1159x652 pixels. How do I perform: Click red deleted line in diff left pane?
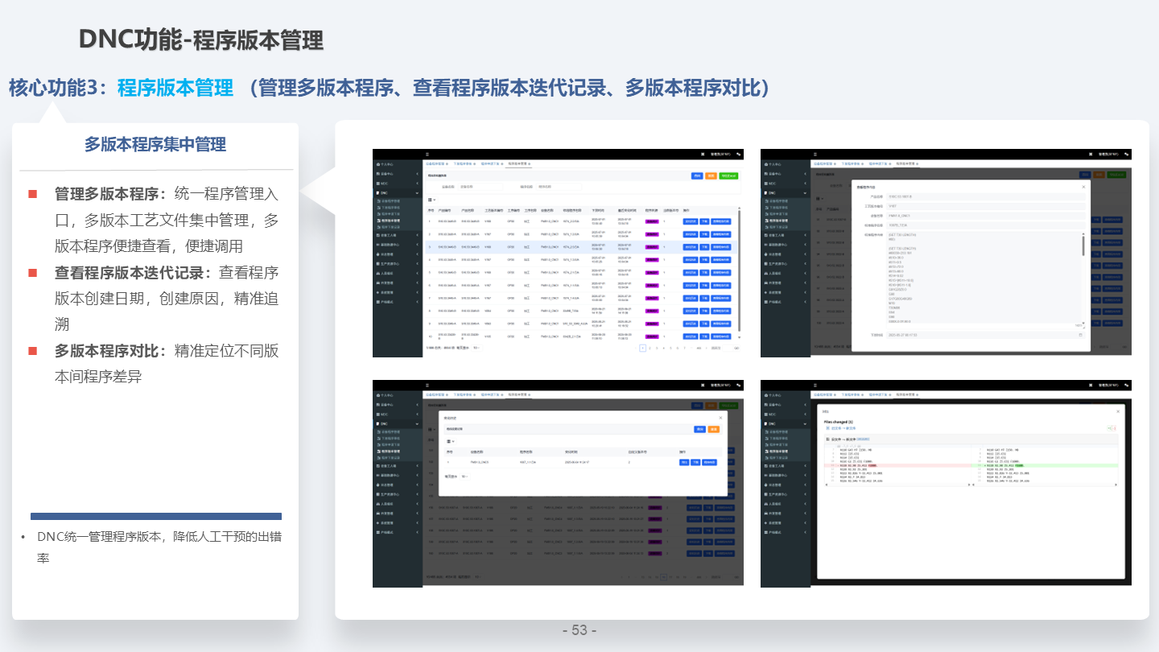[x=897, y=465]
